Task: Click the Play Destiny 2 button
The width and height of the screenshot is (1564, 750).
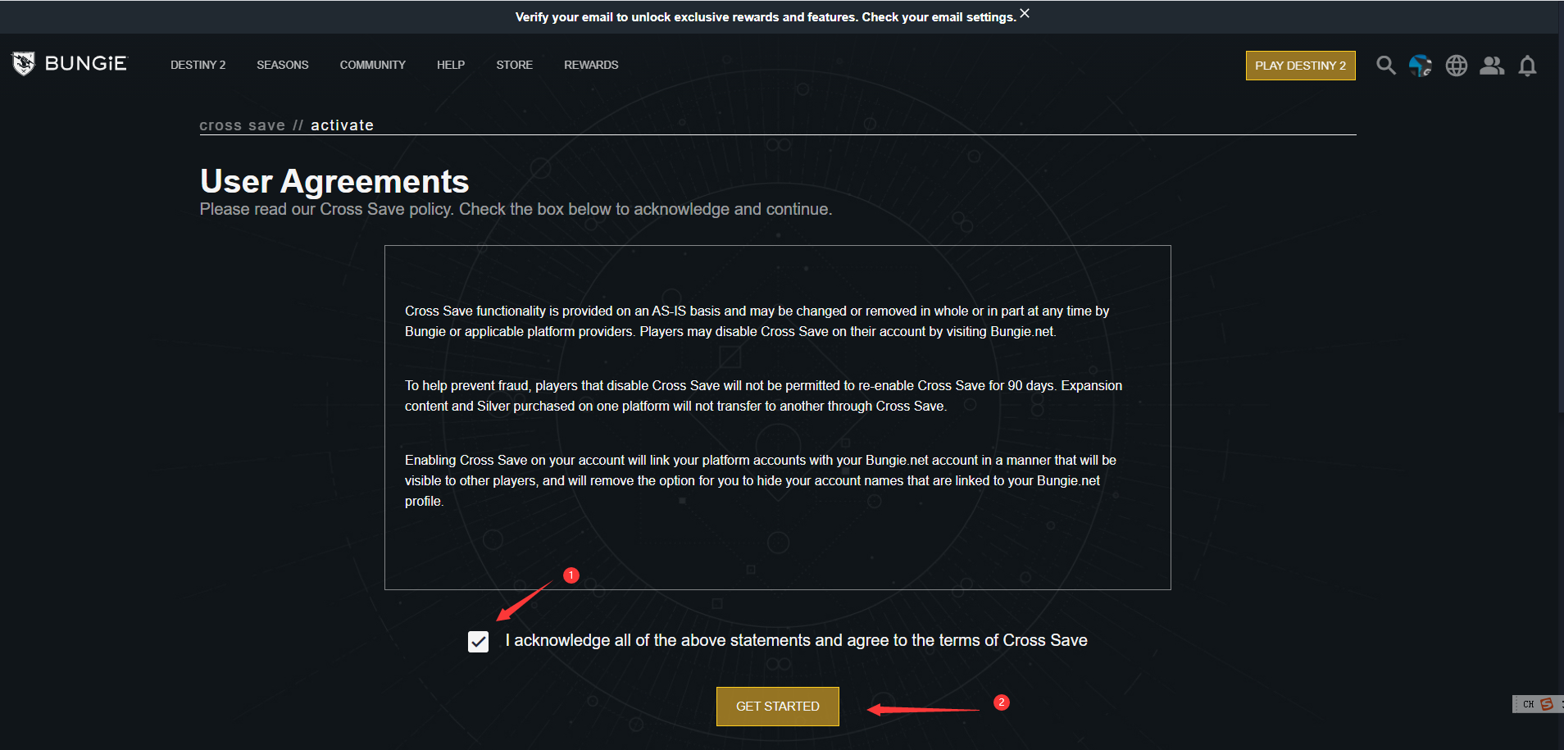Action: tap(1300, 66)
